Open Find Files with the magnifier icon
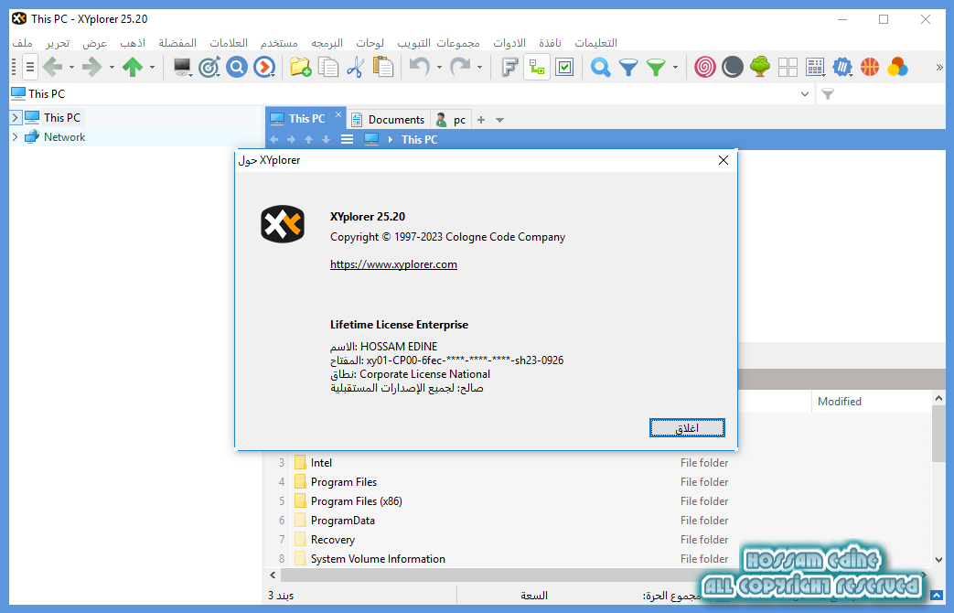This screenshot has height=613, width=954. (x=601, y=67)
